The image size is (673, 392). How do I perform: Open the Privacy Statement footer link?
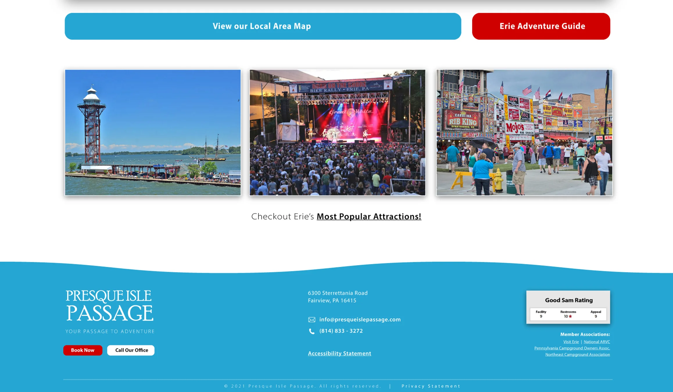point(431,386)
